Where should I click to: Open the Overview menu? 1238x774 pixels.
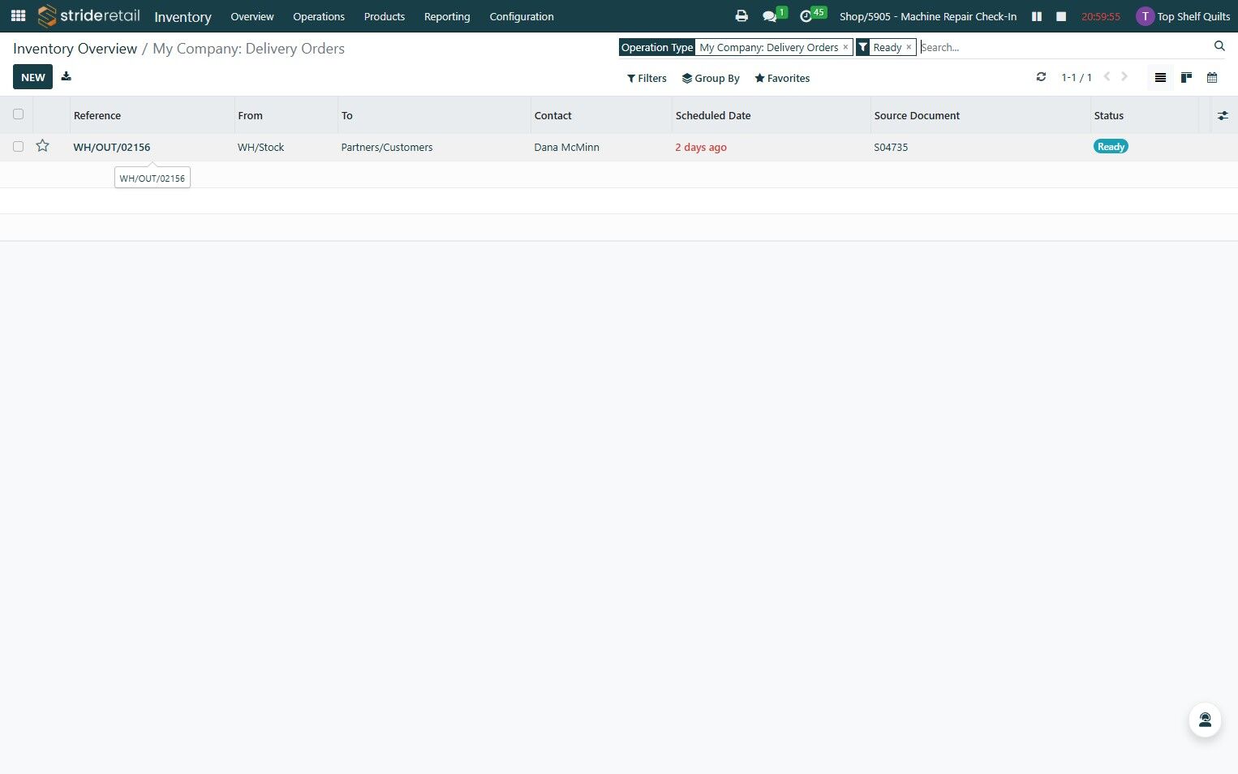pos(252,16)
